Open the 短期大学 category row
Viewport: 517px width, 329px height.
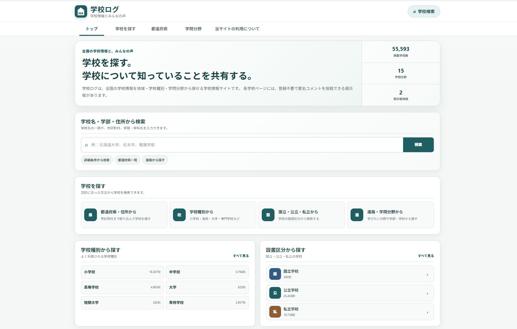click(122, 303)
